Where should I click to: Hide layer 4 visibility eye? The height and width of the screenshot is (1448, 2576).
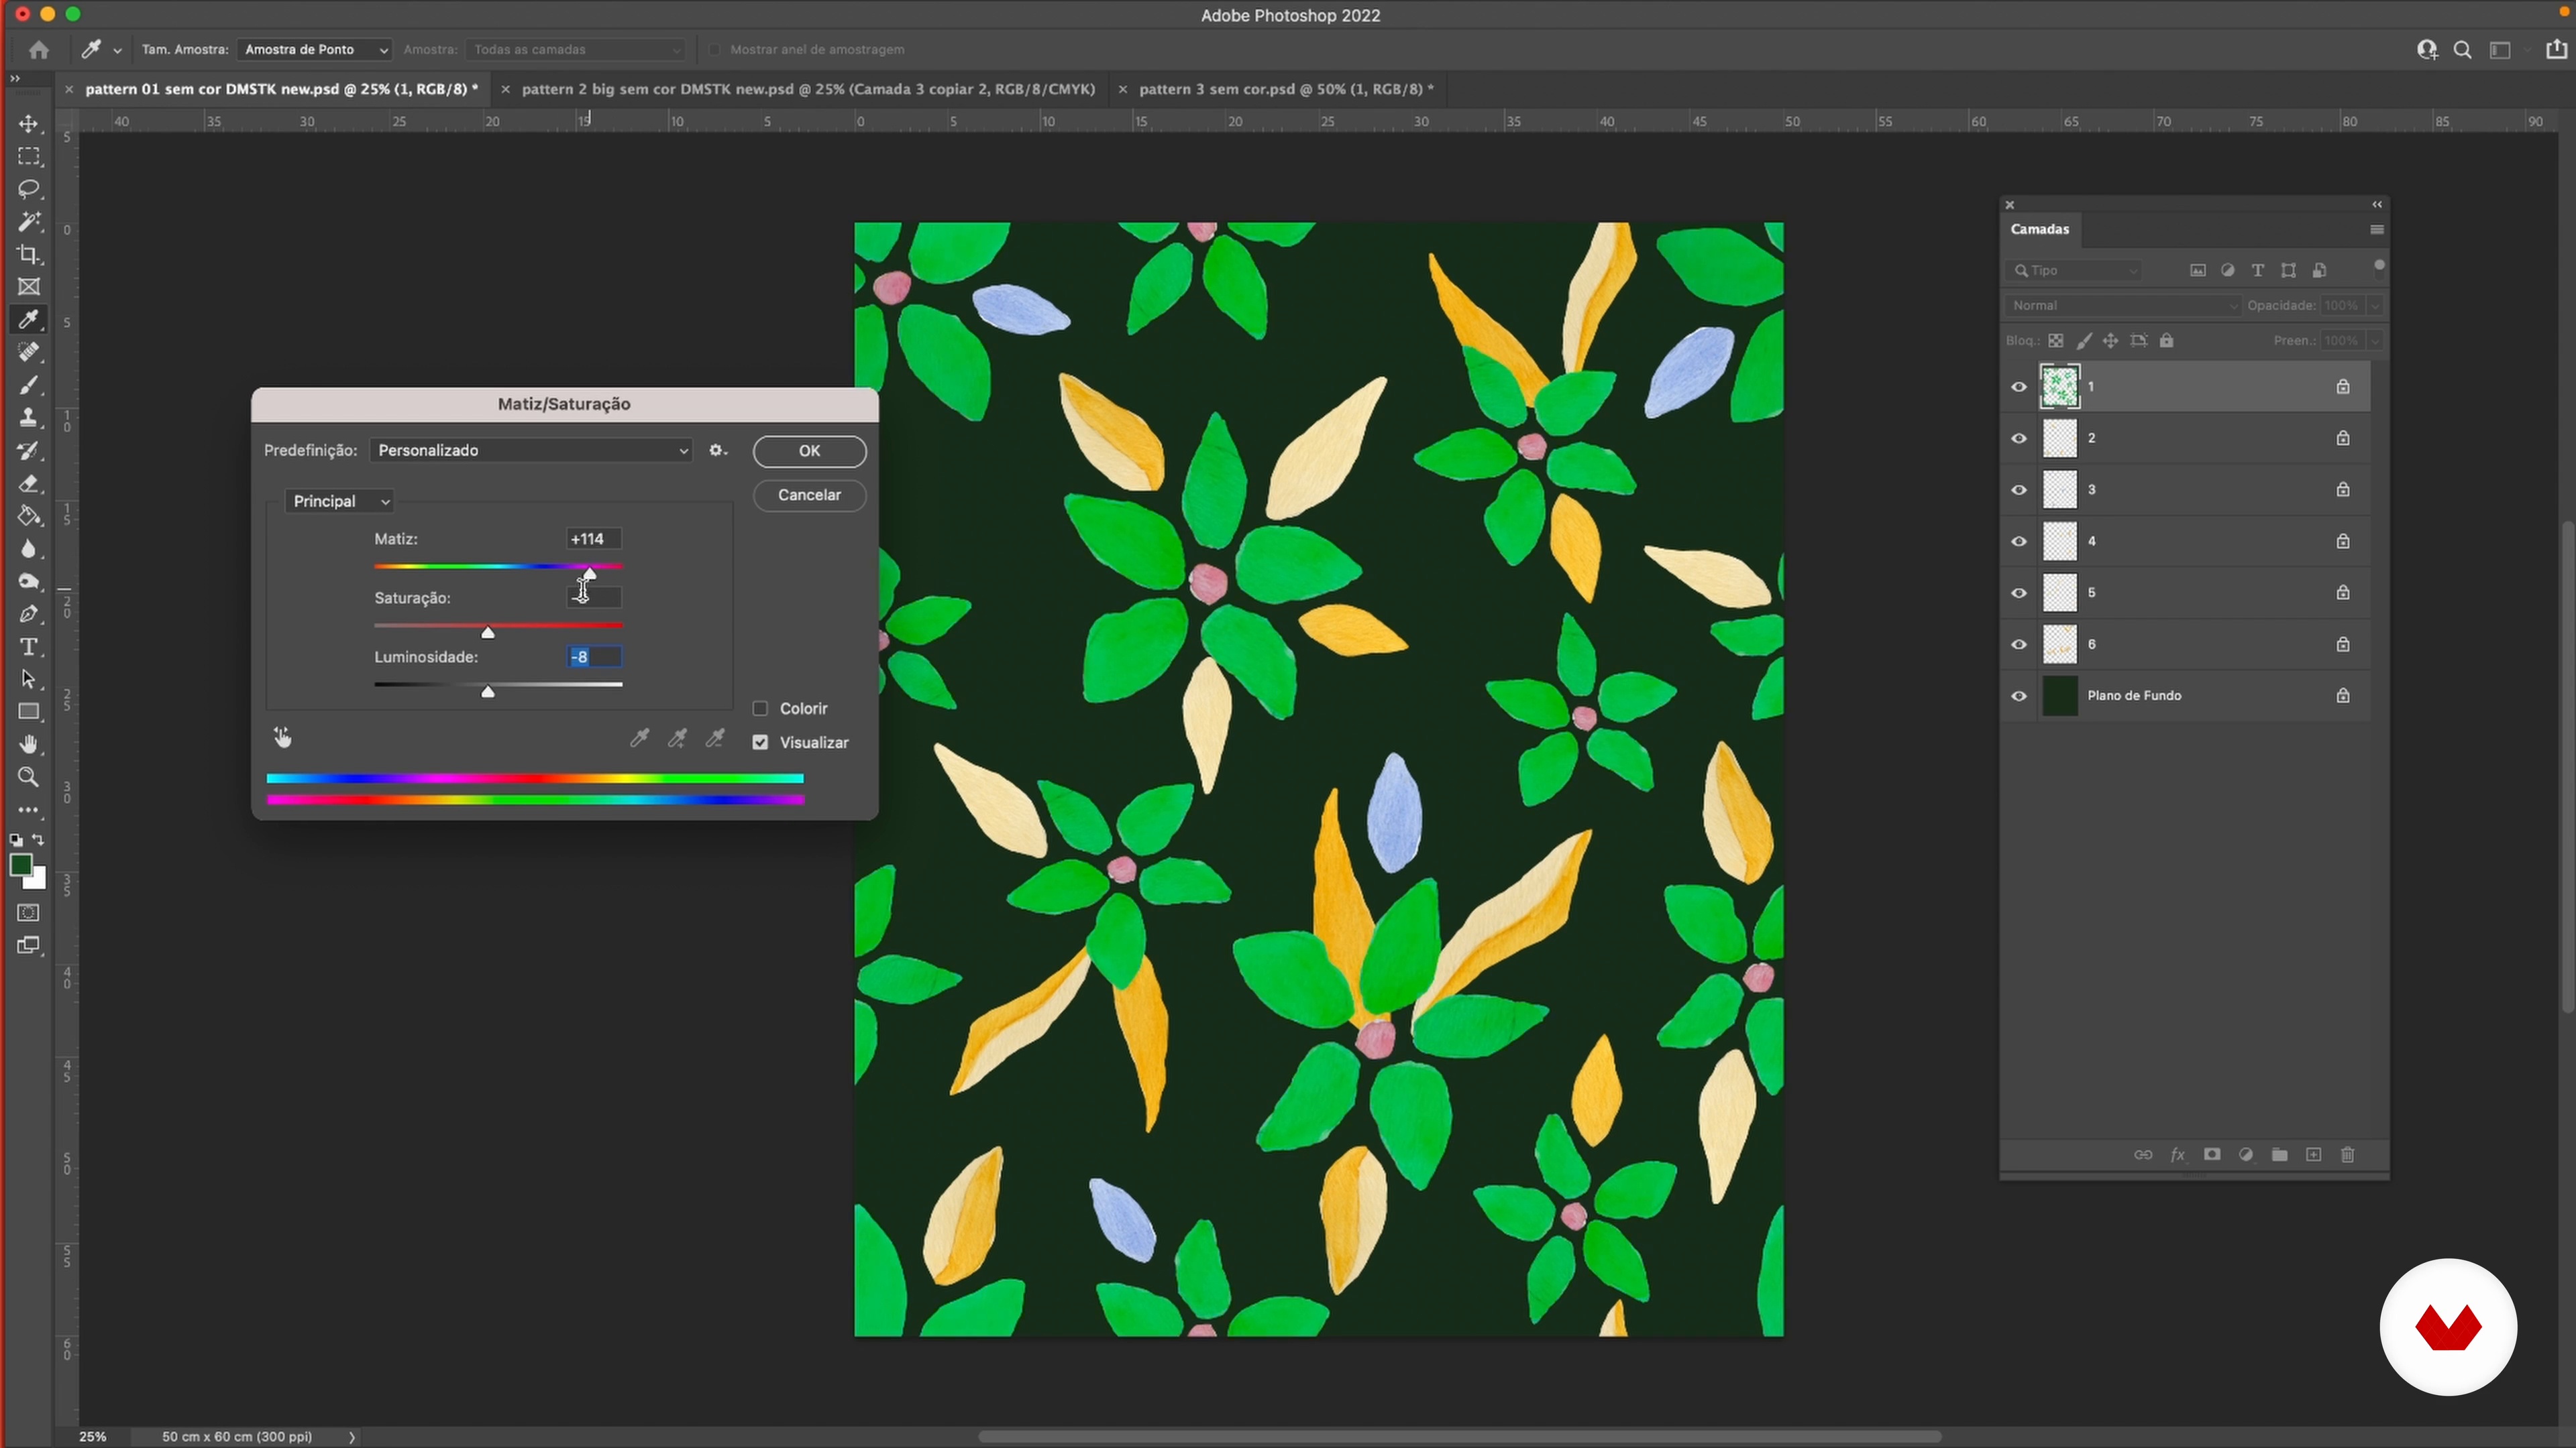click(x=2019, y=542)
